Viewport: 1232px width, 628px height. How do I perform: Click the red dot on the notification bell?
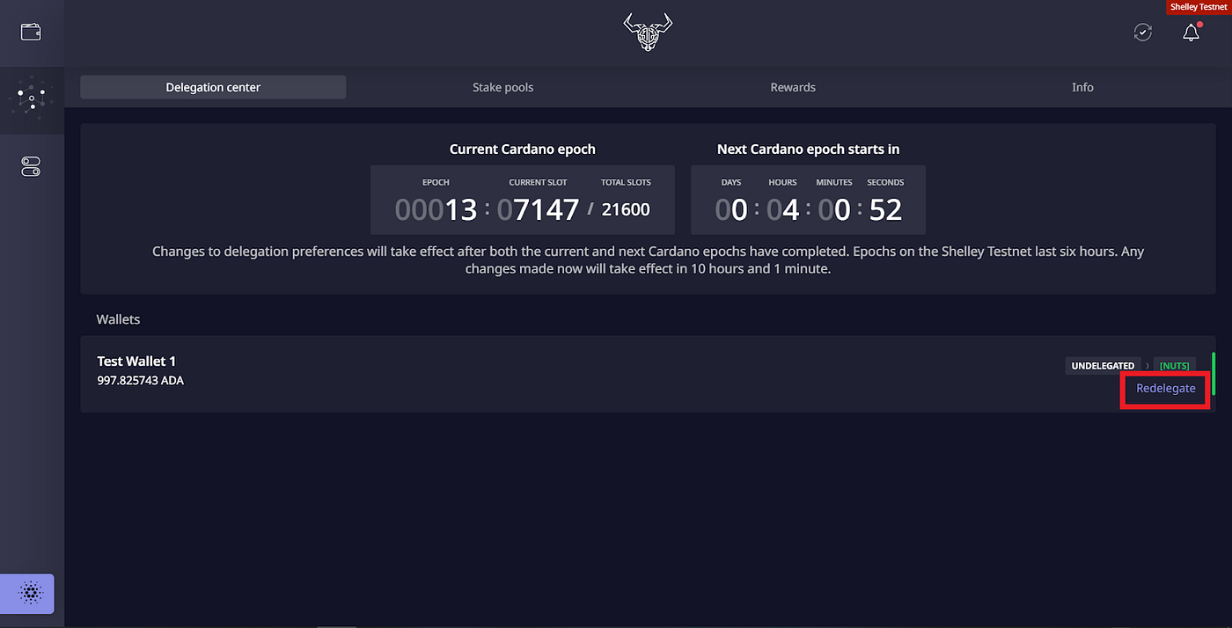pyautogui.click(x=1199, y=25)
